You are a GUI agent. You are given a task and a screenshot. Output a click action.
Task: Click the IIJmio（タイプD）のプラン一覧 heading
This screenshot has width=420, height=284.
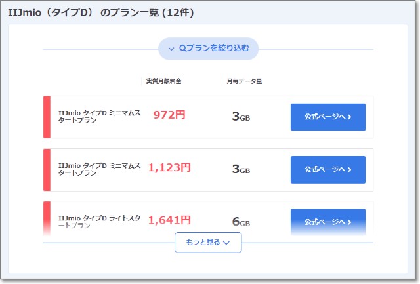tap(100, 12)
